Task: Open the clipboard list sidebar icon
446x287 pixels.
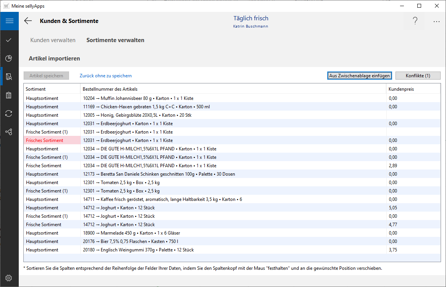Action: pyautogui.click(x=9, y=95)
